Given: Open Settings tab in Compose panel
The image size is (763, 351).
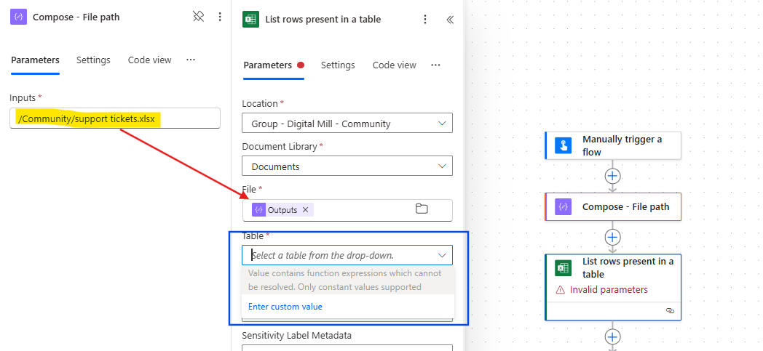Looking at the screenshot, I should click(x=93, y=60).
